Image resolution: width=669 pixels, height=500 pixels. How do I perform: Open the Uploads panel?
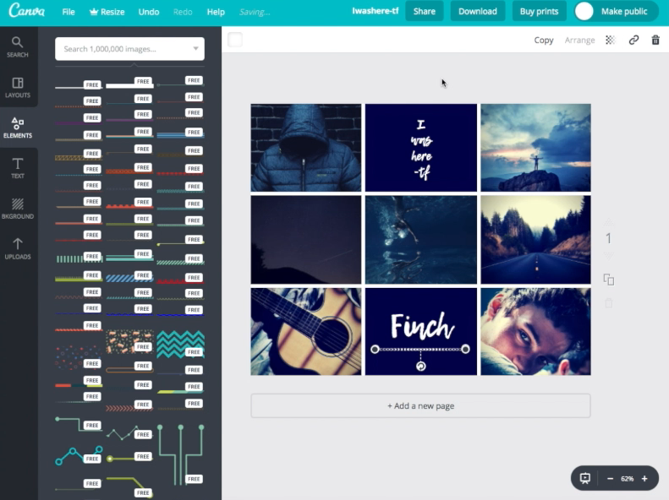pos(18,248)
